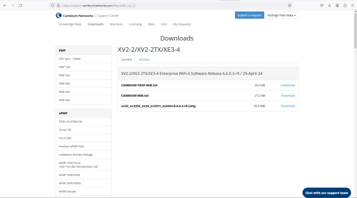Open the Firefox account profile icon
Viewport: 357px width, 198px height.
pyautogui.click(x=337, y=6)
